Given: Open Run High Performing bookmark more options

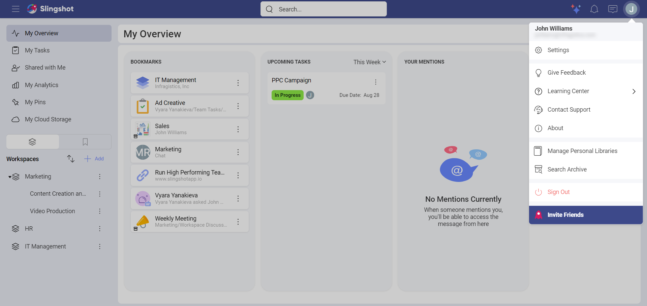Looking at the screenshot, I should [238, 175].
